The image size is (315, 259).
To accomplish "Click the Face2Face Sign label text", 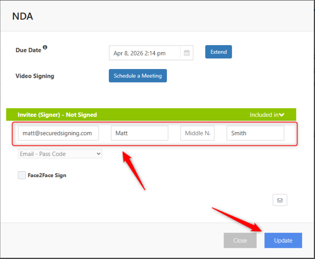I will (x=47, y=175).
